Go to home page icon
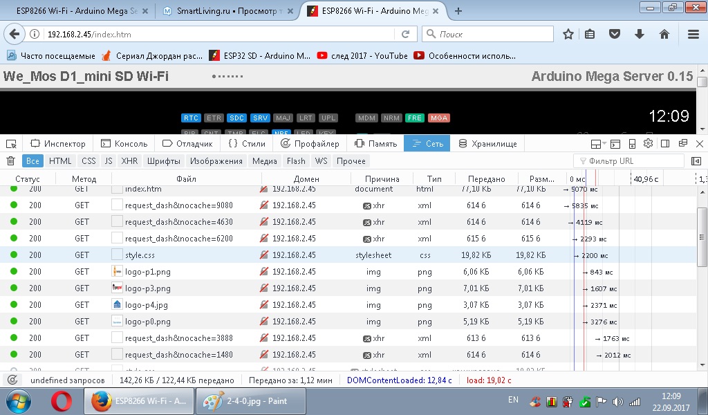 (664, 34)
